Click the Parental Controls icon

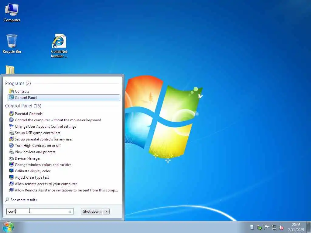coord(11,113)
